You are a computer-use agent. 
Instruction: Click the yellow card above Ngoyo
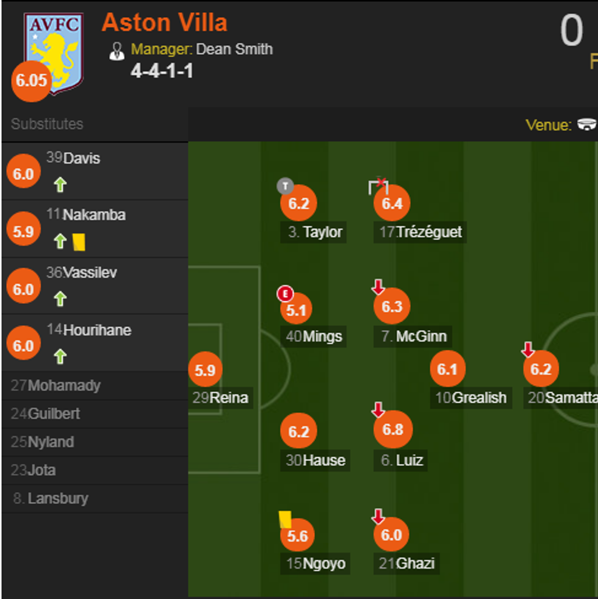coord(285,519)
